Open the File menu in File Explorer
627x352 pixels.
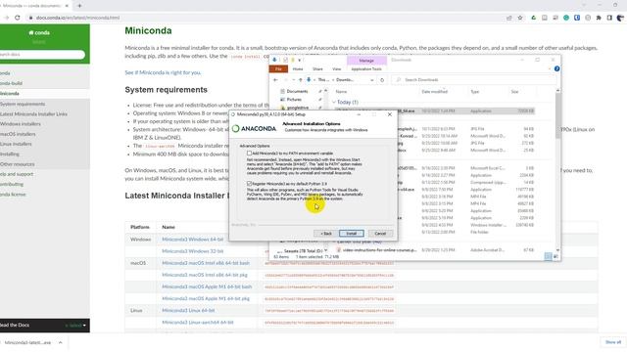278,69
